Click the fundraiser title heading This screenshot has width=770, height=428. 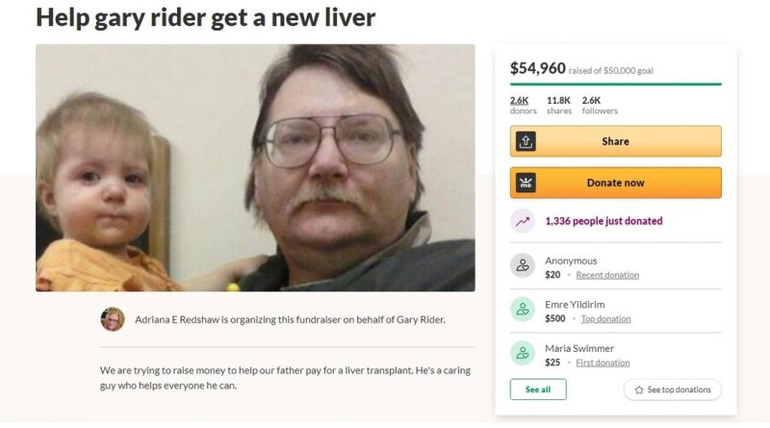click(206, 17)
